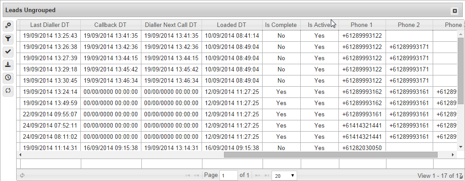Click the download icon in sidebar
Screen dimensions: 465x181
[8, 65]
